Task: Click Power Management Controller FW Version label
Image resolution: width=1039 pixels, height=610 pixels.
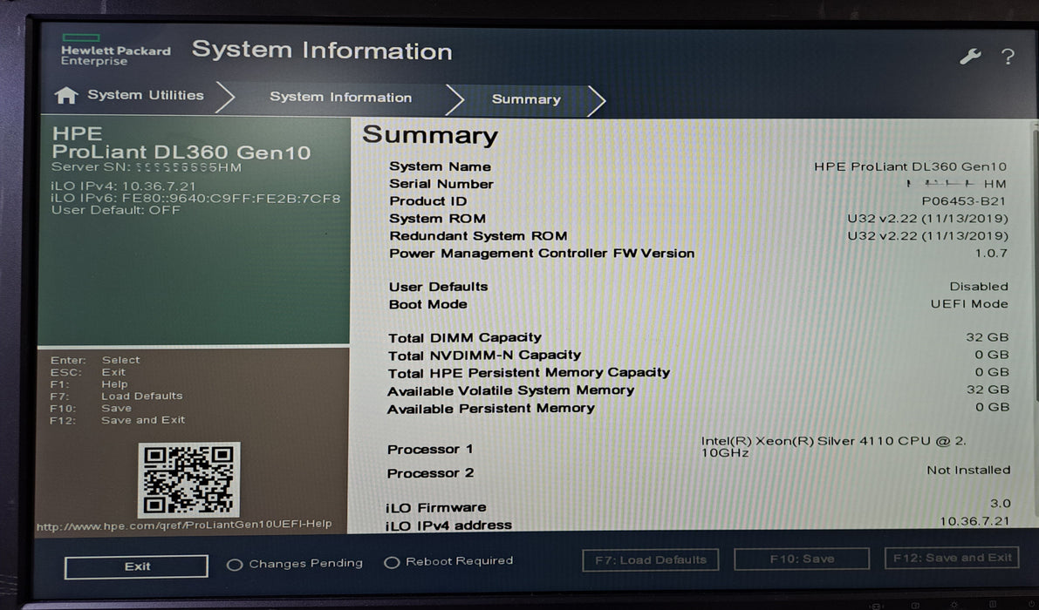Action: (x=542, y=254)
